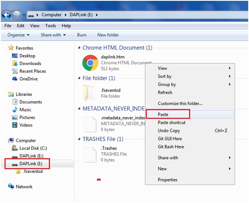Select DAPLink (E:) drive in sidebar
The height and width of the screenshot is (203, 249).
click(30, 156)
